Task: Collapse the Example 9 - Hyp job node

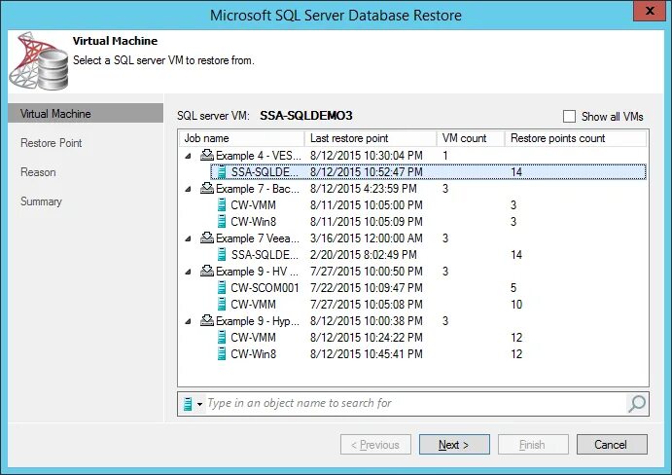Action: click(x=188, y=321)
